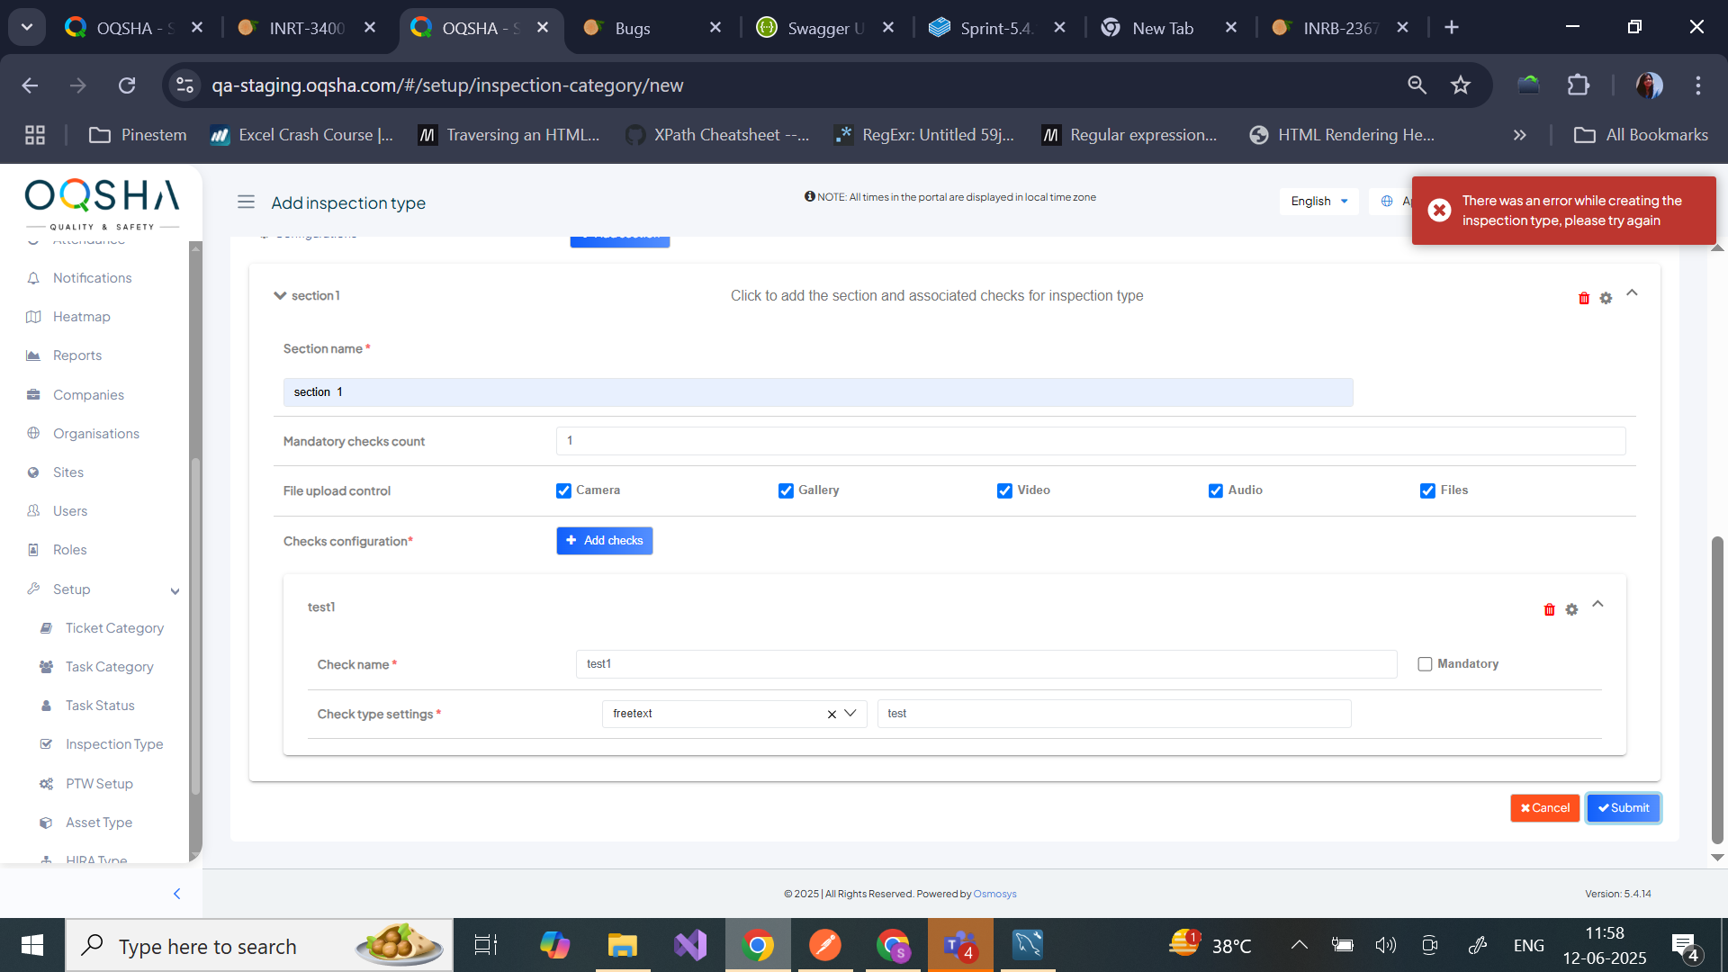Viewport: 1728px width, 972px height.
Task: Open the freetext check type dropdown
Action: pyautogui.click(x=850, y=714)
